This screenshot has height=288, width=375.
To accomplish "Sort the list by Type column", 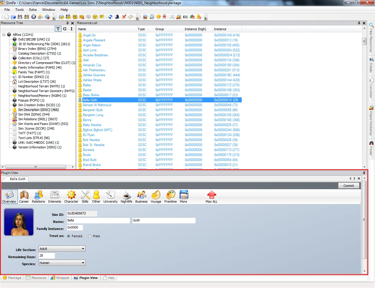I will tap(145, 29).
